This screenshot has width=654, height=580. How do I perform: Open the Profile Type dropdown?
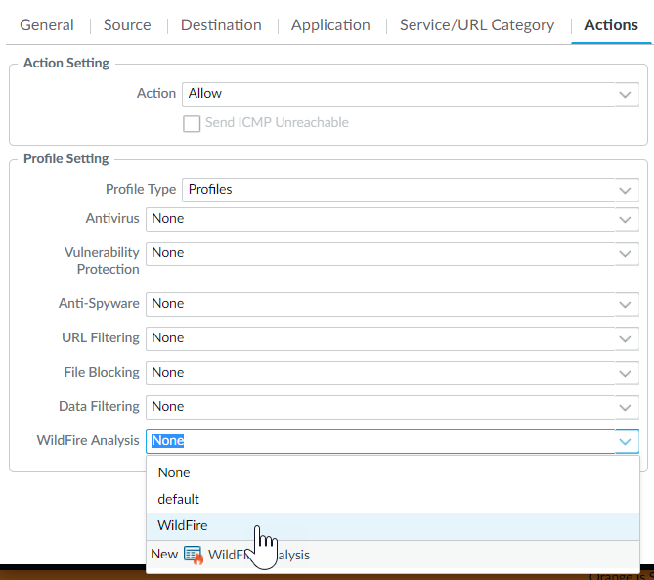(626, 190)
